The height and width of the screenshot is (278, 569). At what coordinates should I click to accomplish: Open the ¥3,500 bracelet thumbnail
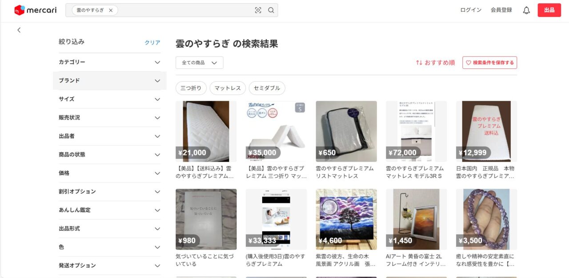point(486,219)
